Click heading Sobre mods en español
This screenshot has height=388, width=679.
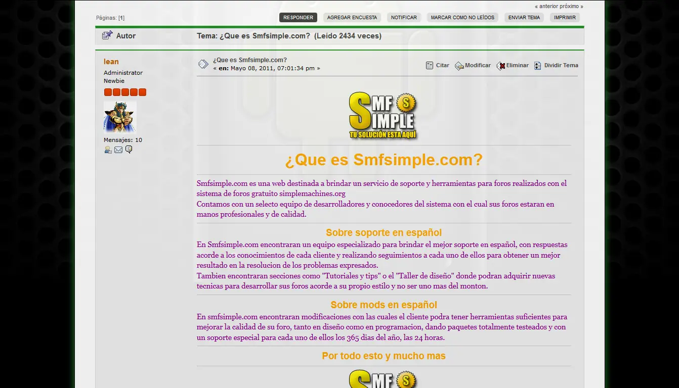(384, 305)
